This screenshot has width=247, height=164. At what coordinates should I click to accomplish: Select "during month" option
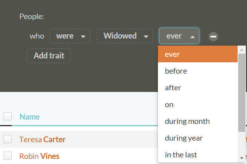coord(197,121)
